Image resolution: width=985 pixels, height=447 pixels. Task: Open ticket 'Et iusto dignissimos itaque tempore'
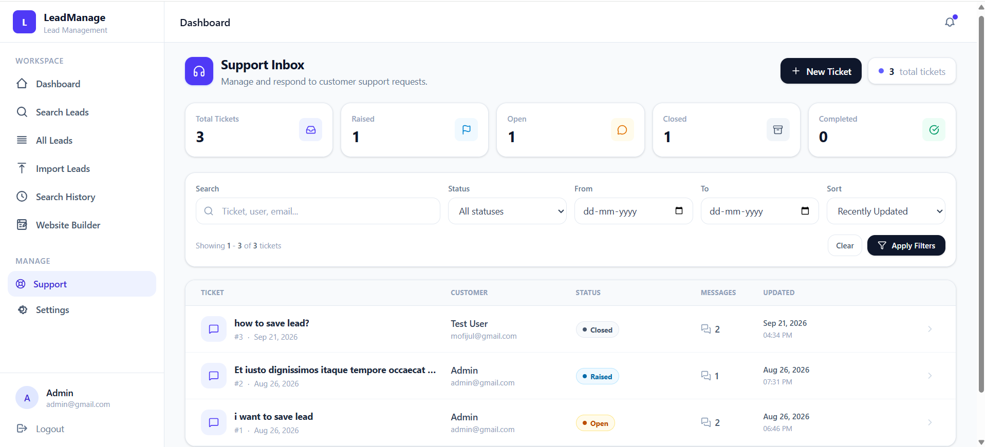(x=335, y=370)
